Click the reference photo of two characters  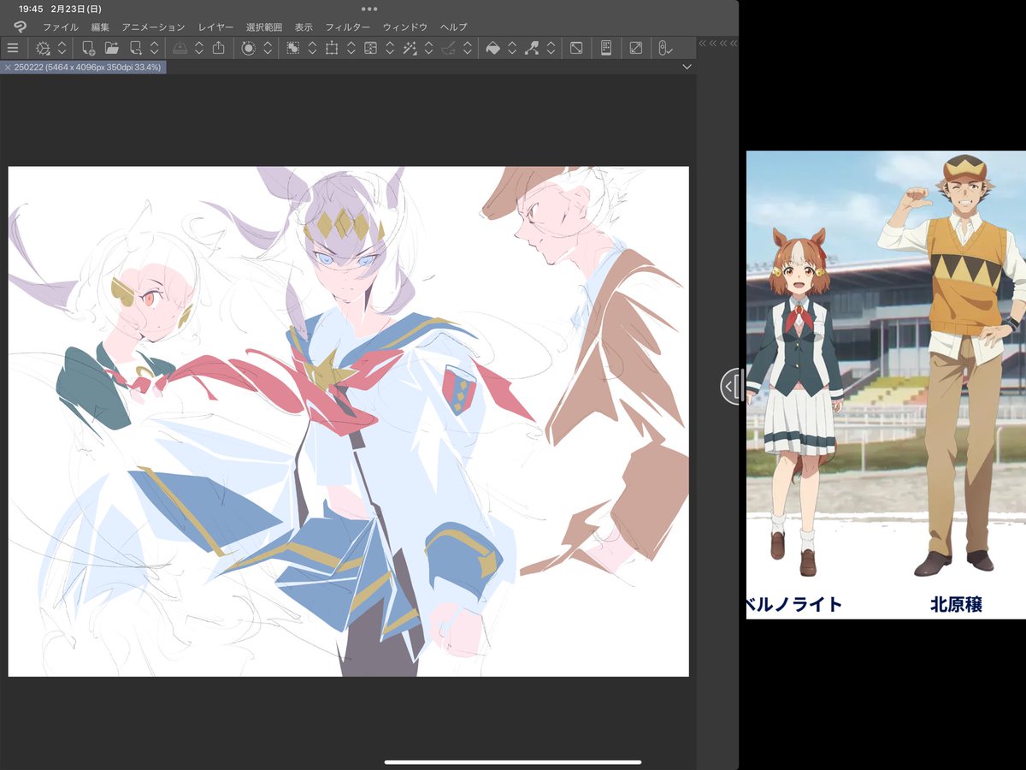[x=886, y=385]
